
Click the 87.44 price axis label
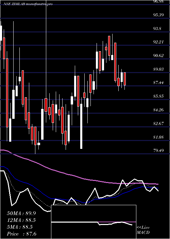tap(158, 83)
